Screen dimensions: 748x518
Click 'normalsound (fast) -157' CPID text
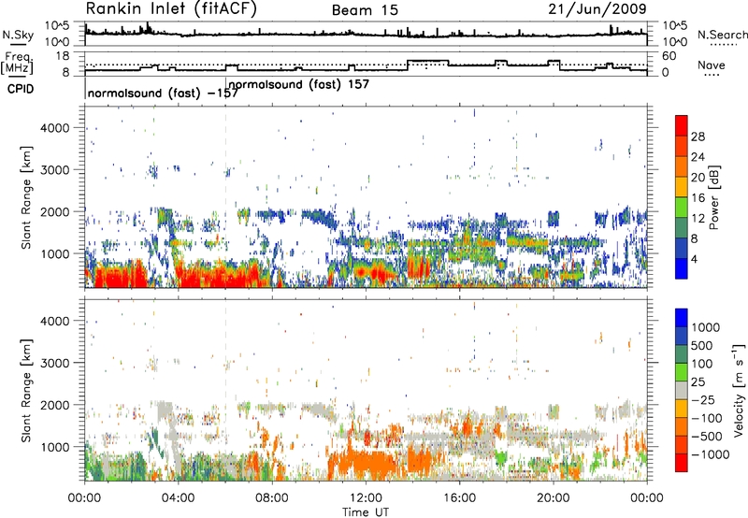point(163,93)
